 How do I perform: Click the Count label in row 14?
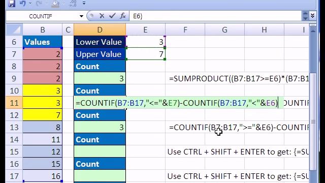pos(100,139)
